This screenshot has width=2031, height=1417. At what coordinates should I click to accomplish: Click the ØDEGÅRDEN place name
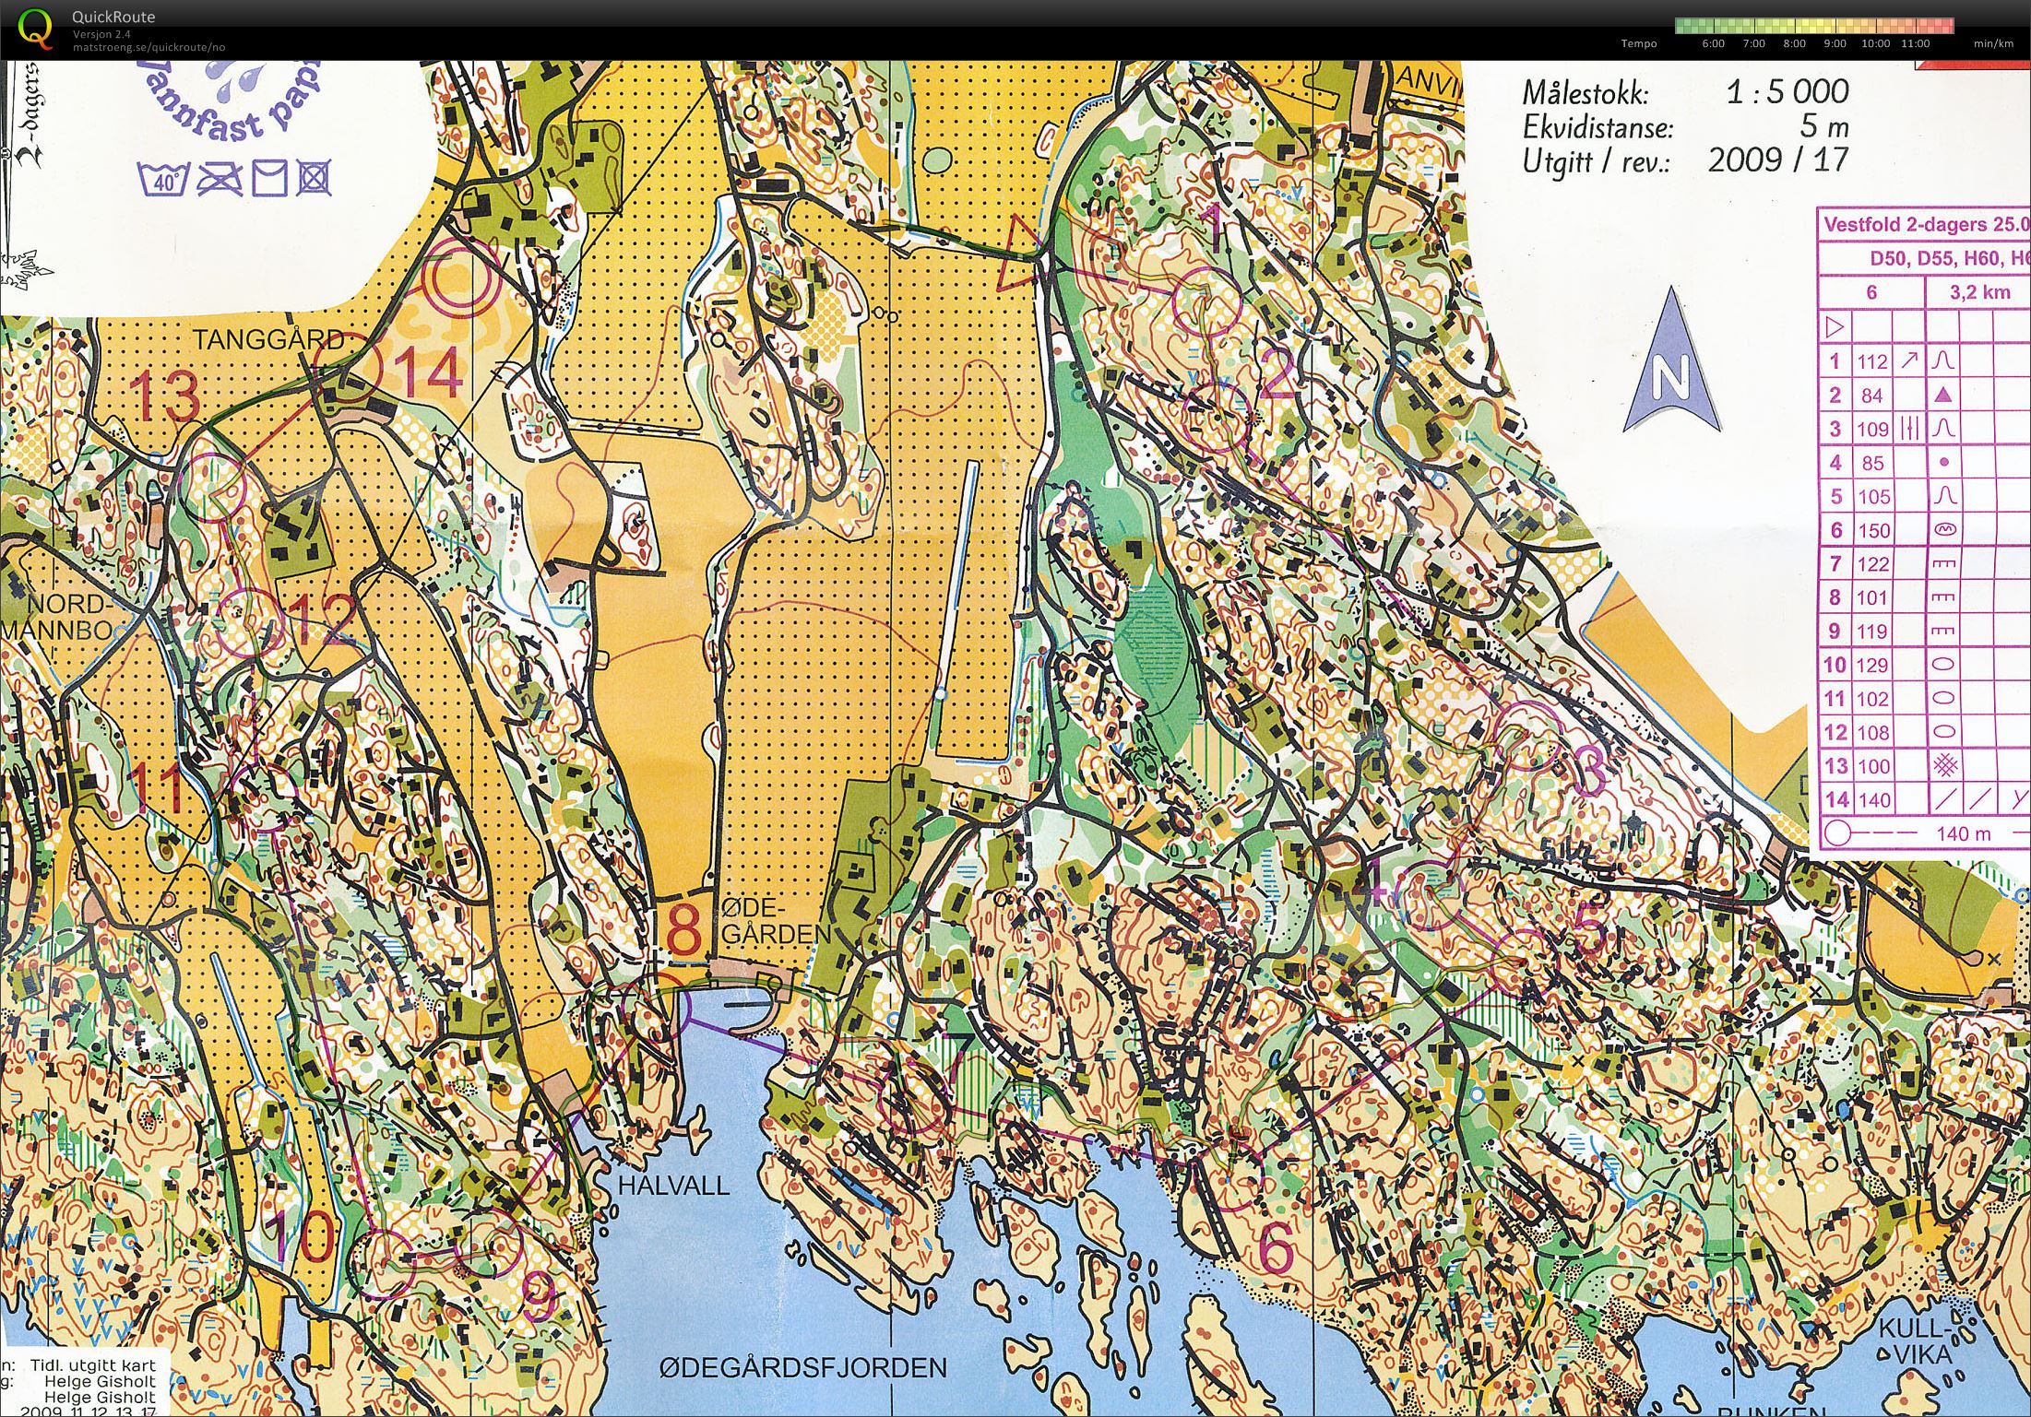776,922
